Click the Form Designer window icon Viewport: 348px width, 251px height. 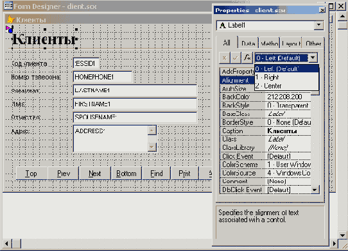click(8, 6)
